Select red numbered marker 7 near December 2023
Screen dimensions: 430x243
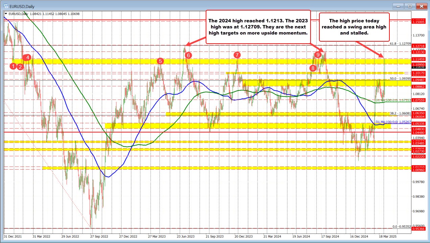pyautogui.click(x=237, y=54)
